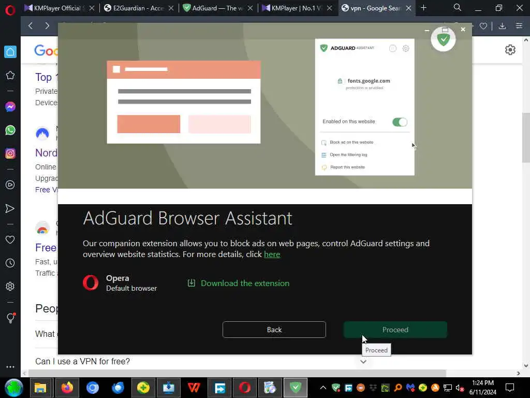Click the Back button
The width and height of the screenshot is (530, 398).
[274, 330]
